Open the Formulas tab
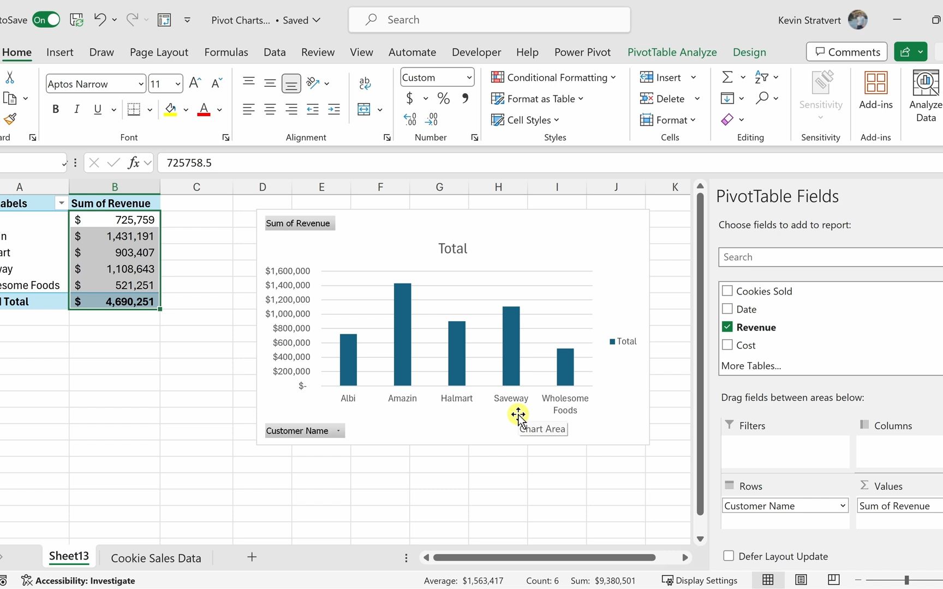Image resolution: width=943 pixels, height=589 pixels. (x=226, y=52)
